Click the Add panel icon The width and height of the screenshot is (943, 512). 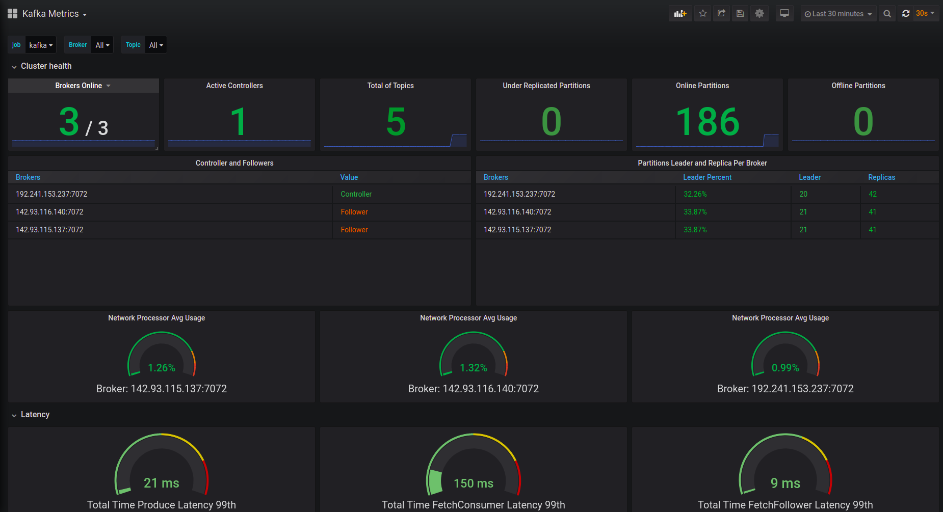tap(680, 14)
